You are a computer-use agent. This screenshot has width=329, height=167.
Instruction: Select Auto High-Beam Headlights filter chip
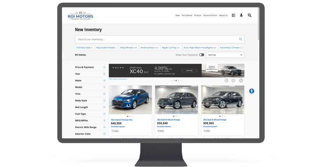coord(200,48)
